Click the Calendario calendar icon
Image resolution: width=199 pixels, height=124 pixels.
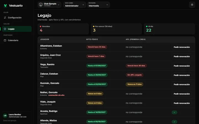click(5, 40)
